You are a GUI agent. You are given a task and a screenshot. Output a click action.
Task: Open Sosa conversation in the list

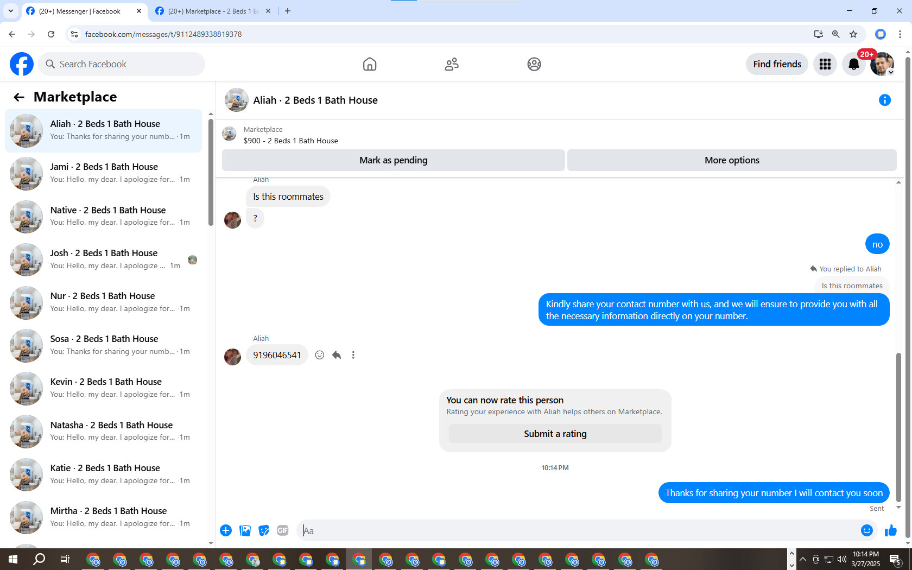103,345
